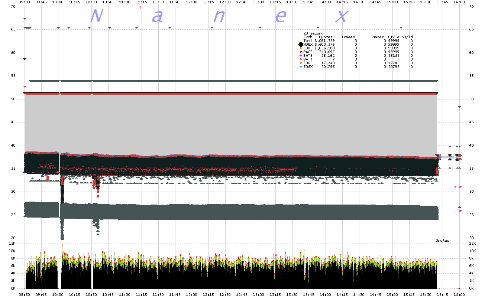Click the pink BATY legend diamond
The height and width of the screenshot is (297, 485).
[301, 59]
